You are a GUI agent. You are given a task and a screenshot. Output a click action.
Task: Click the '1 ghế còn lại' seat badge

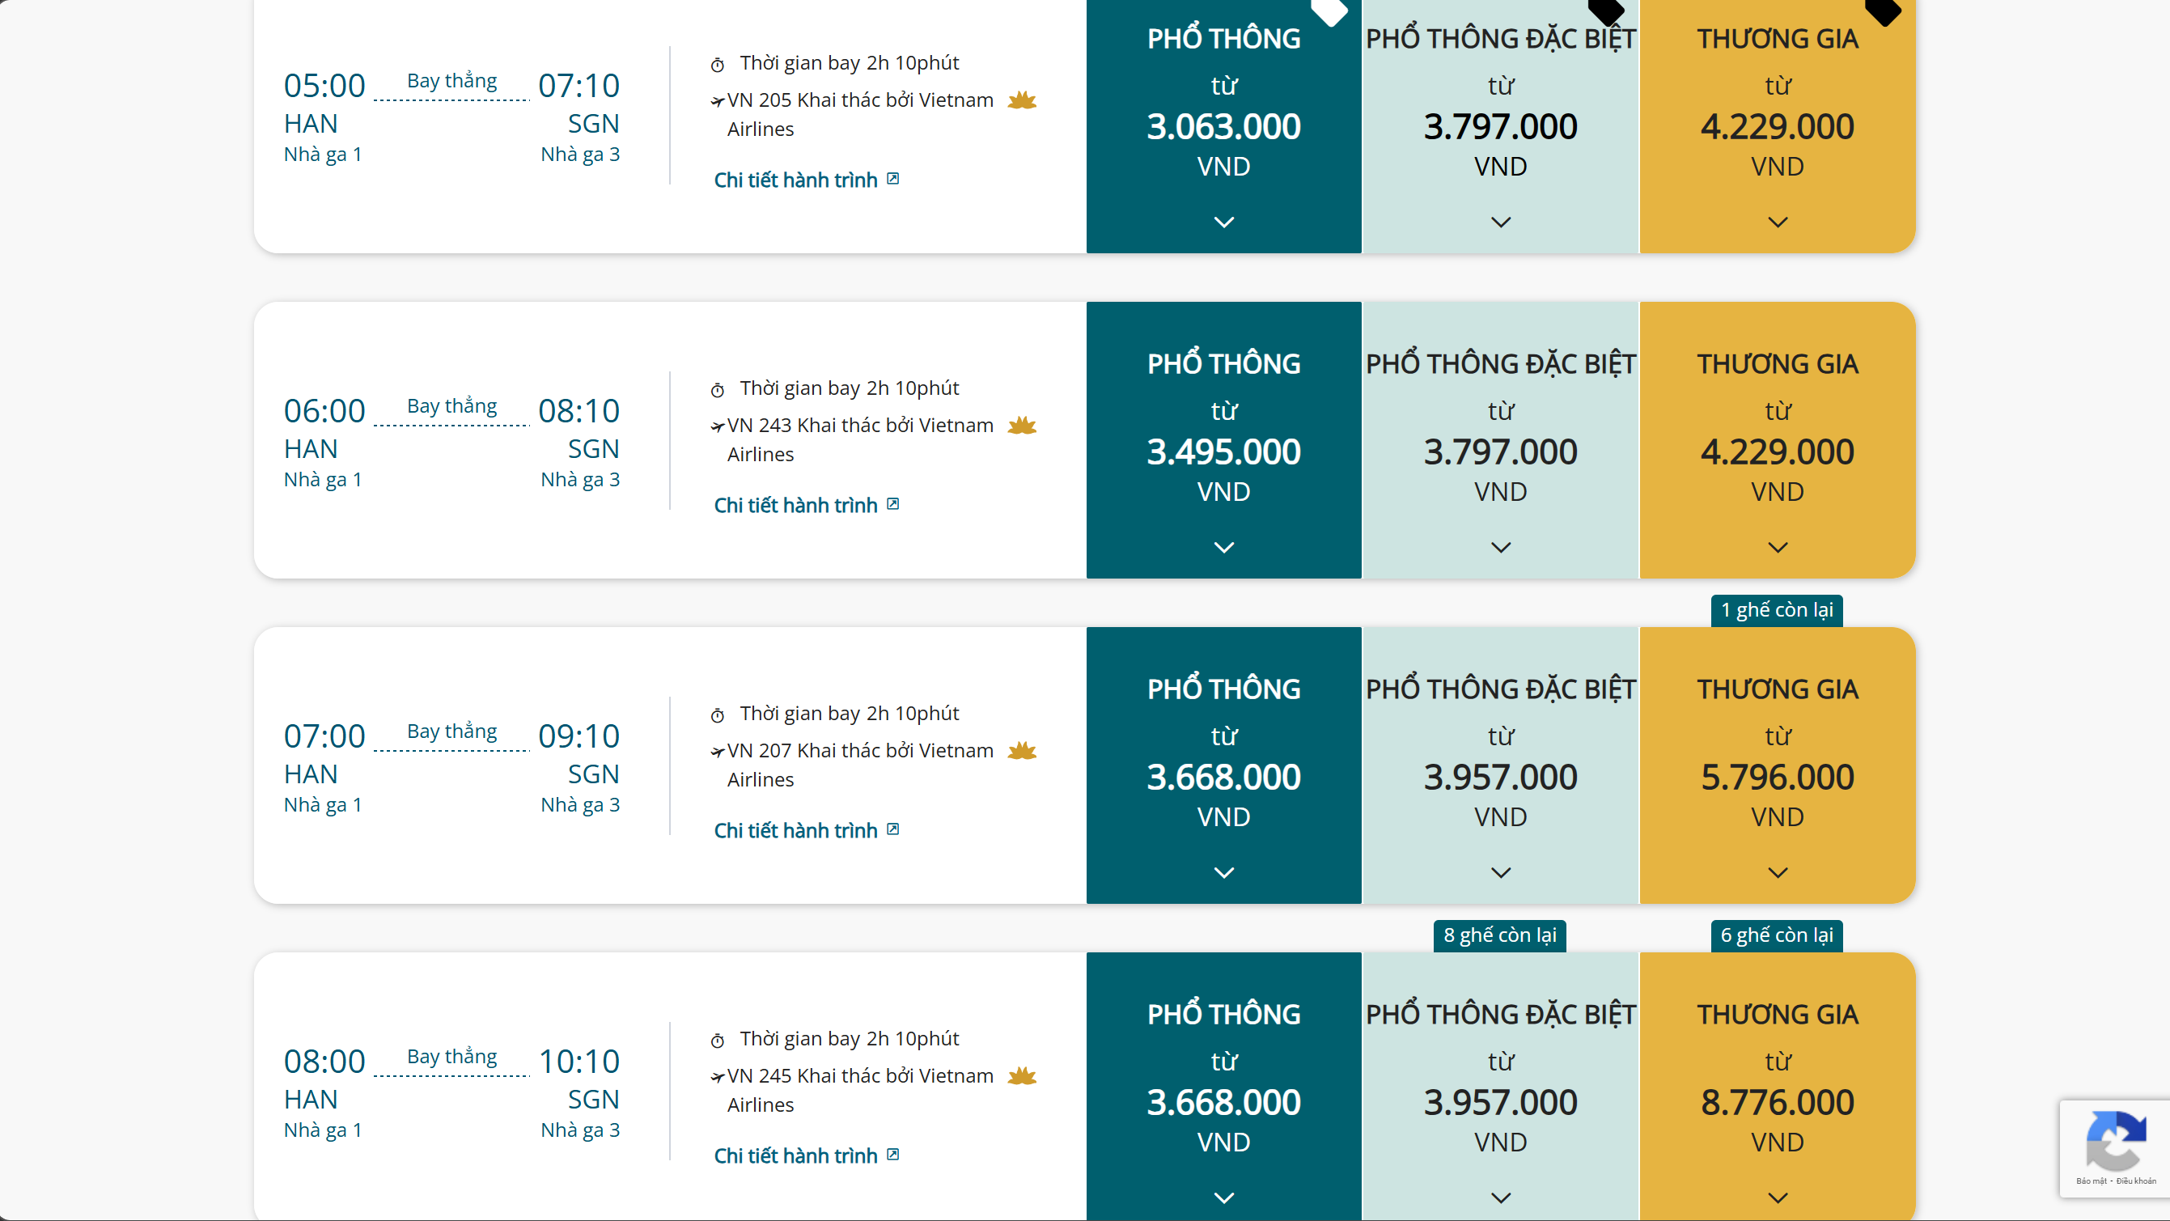pyautogui.click(x=1777, y=610)
